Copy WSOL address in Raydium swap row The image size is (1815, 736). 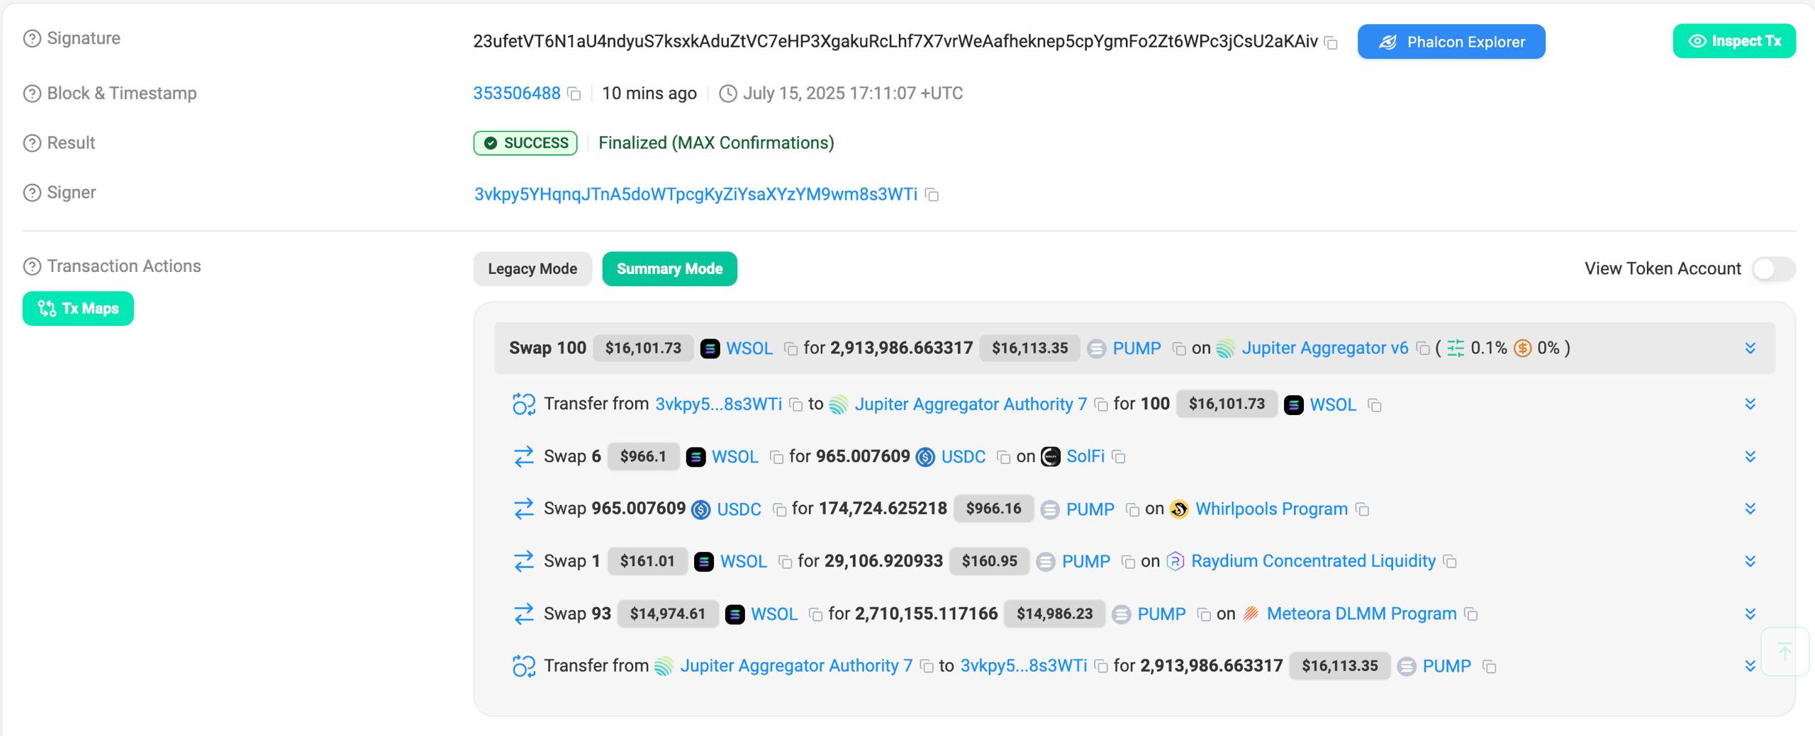[785, 562]
